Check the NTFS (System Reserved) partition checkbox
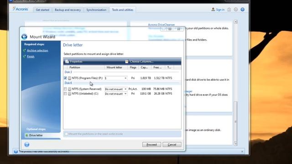The width and height of the screenshot is (292, 164). 65,89
